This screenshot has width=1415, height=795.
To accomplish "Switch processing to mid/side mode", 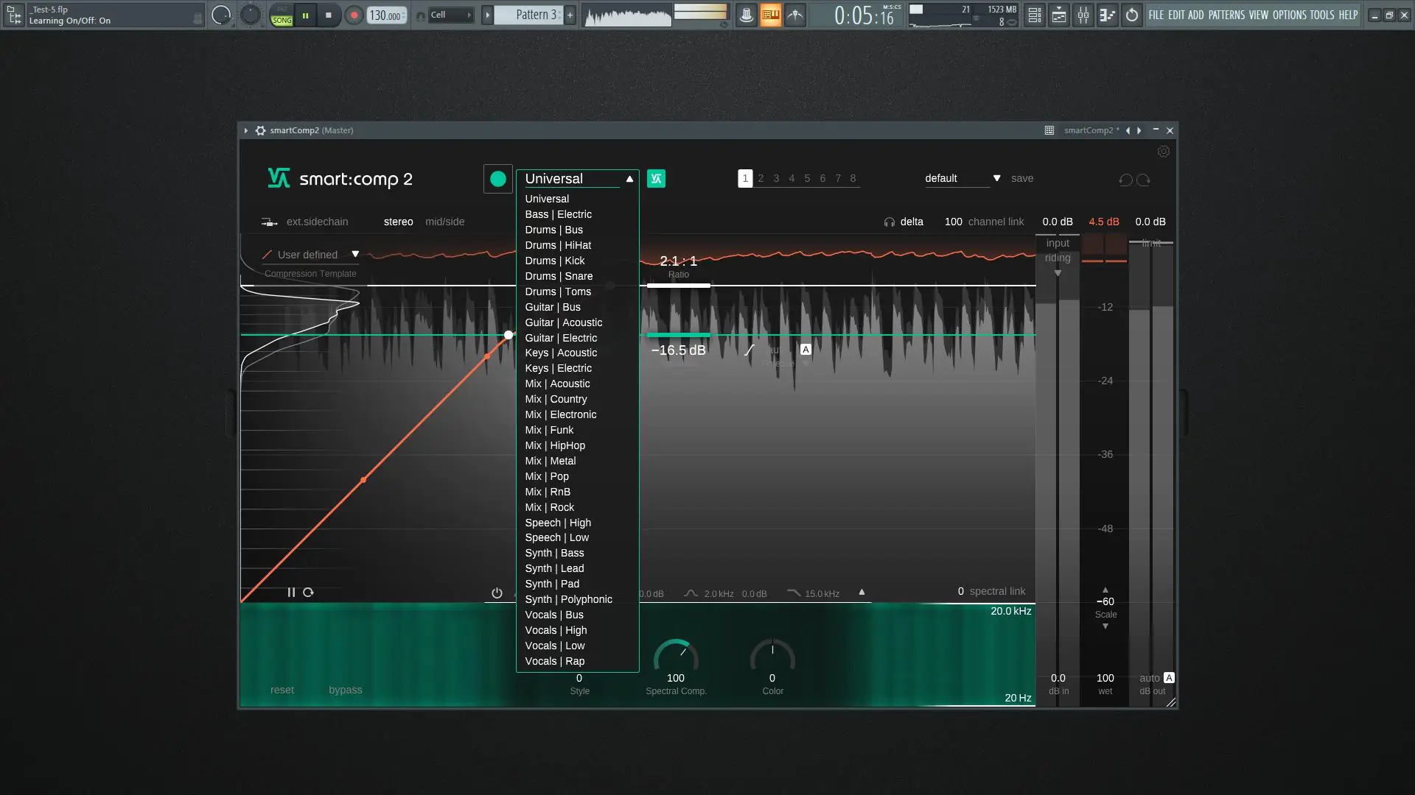I will (444, 222).
